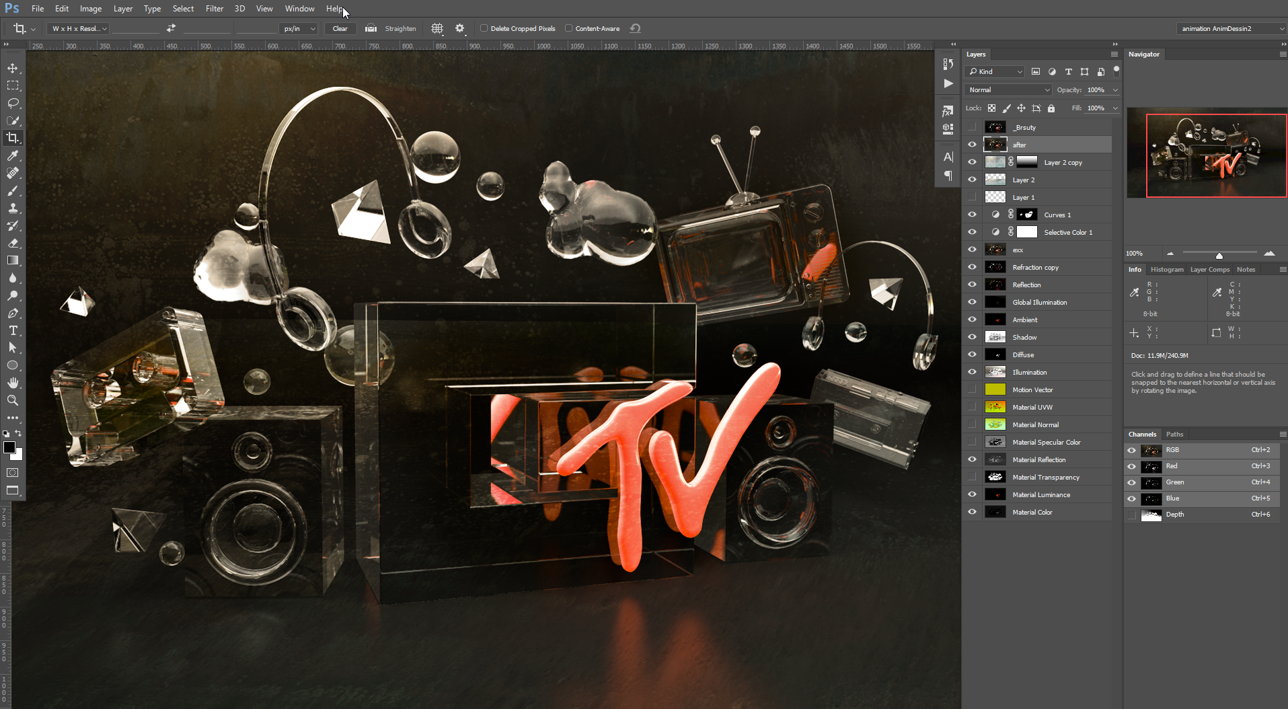Select the Eyedropper tool
The image size is (1288, 709).
pyautogui.click(x=13, y=156)
